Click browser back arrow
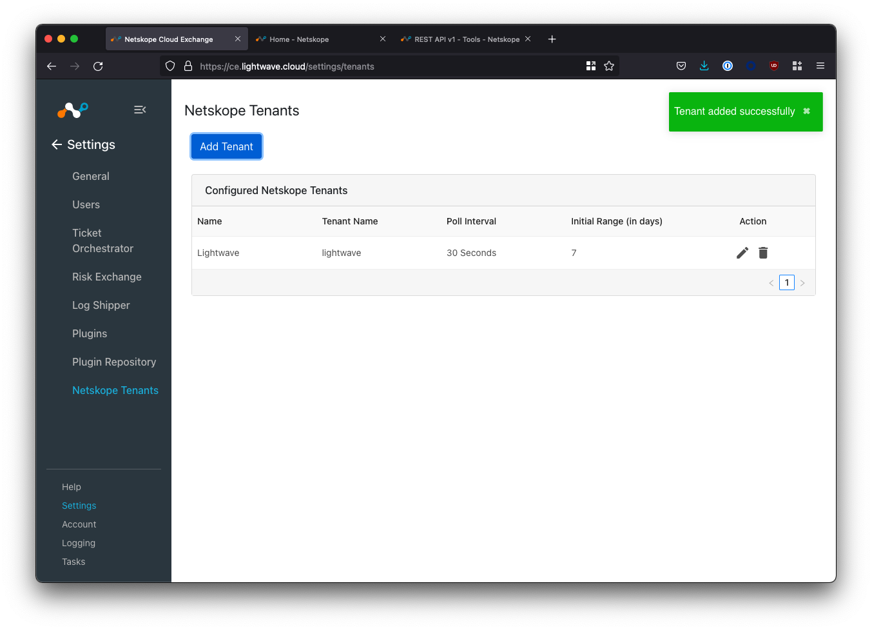This screenshot has height=630, width=872. click(x=52, y=66)
